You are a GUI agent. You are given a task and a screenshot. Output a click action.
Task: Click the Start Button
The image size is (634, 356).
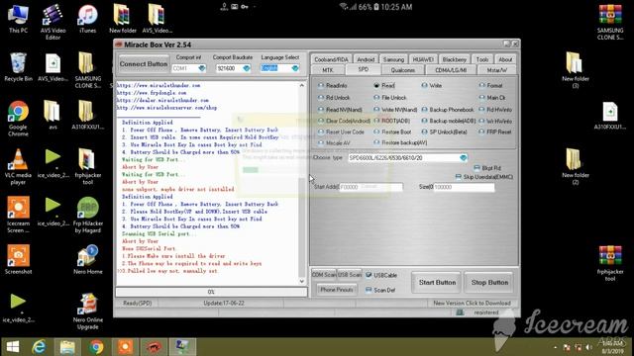pos(437,283)
